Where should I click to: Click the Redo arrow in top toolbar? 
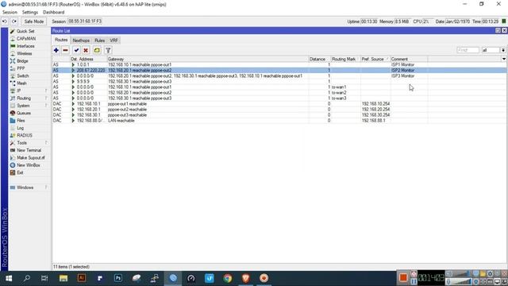point(14,21)
